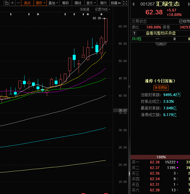Screen dimensions: 190x194
Task: Click the 涨停成交额 value 6.179亿
Action: (170, 115)
